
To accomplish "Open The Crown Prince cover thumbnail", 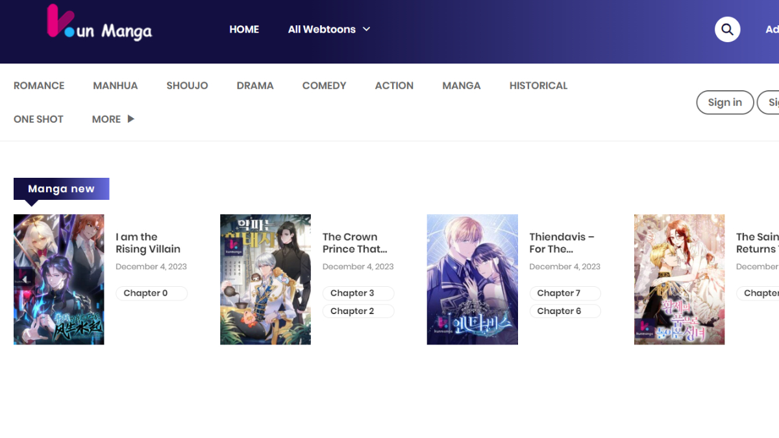I will coord(266,279).
